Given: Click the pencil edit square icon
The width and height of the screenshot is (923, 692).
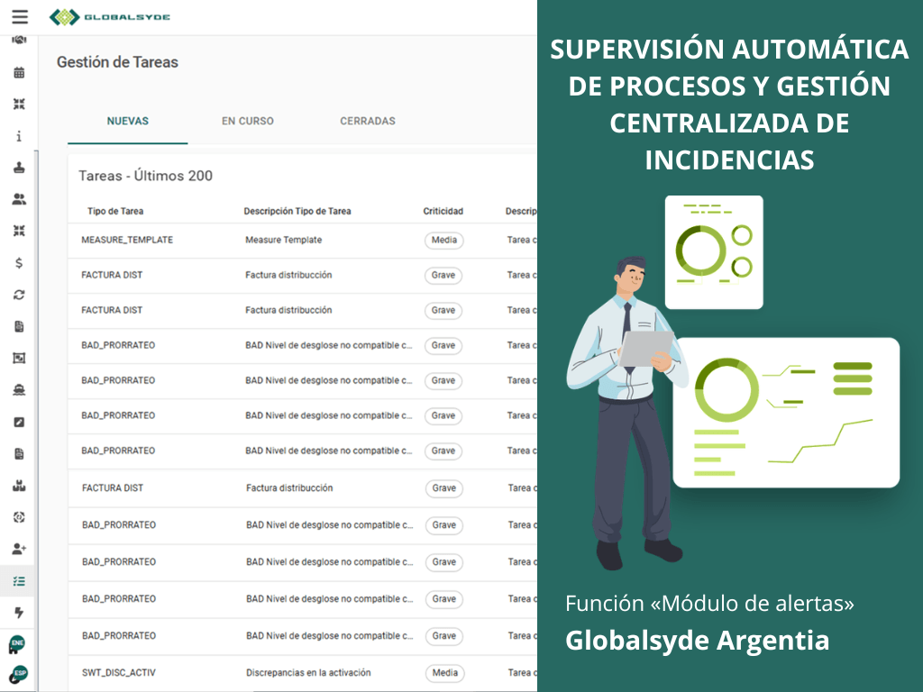Looking at the screenshot, I should 19,422.
